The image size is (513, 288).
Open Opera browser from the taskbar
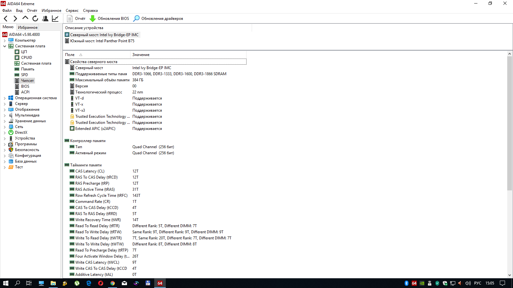(x=101, y=283)
